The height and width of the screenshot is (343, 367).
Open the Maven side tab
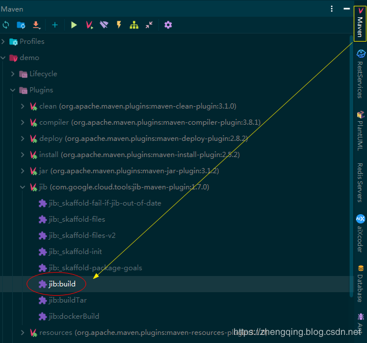click(x=360, y=24)
